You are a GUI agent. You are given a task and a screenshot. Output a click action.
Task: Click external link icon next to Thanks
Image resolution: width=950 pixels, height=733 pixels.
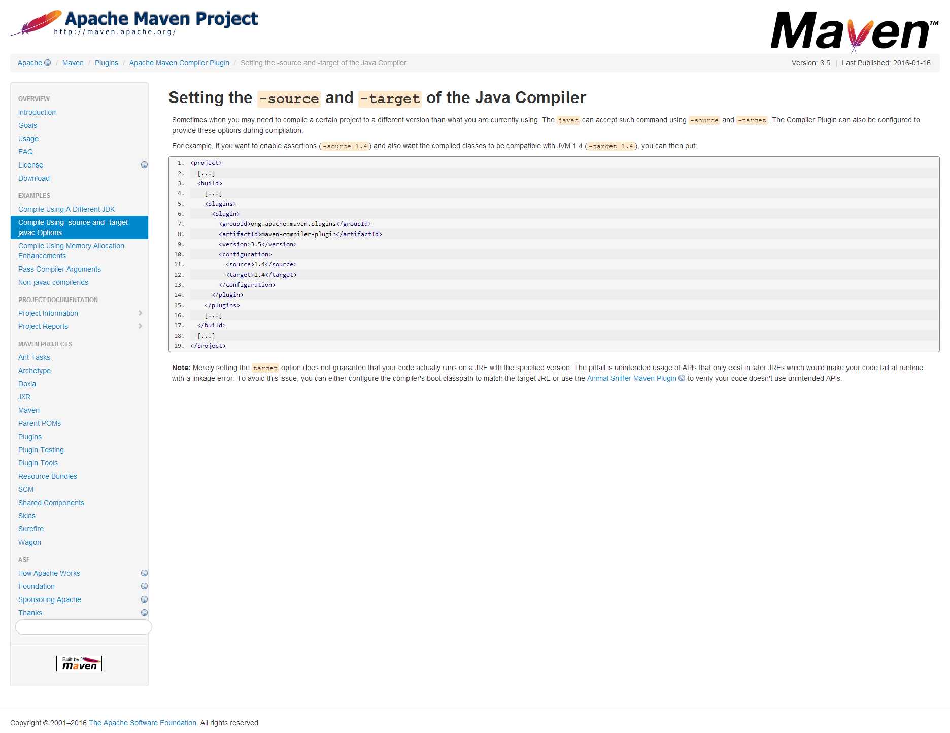pos(144,613)
